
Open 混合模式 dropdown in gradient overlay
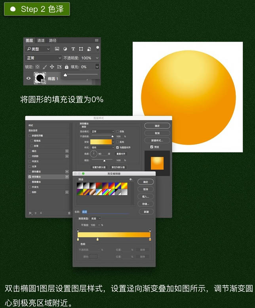point(103,131)
